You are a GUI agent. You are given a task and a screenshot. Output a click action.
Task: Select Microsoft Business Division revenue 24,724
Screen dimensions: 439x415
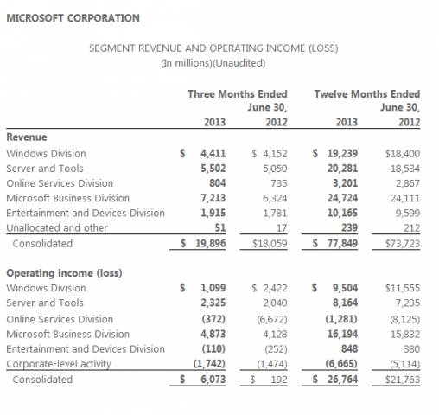[x=342, y=198]
